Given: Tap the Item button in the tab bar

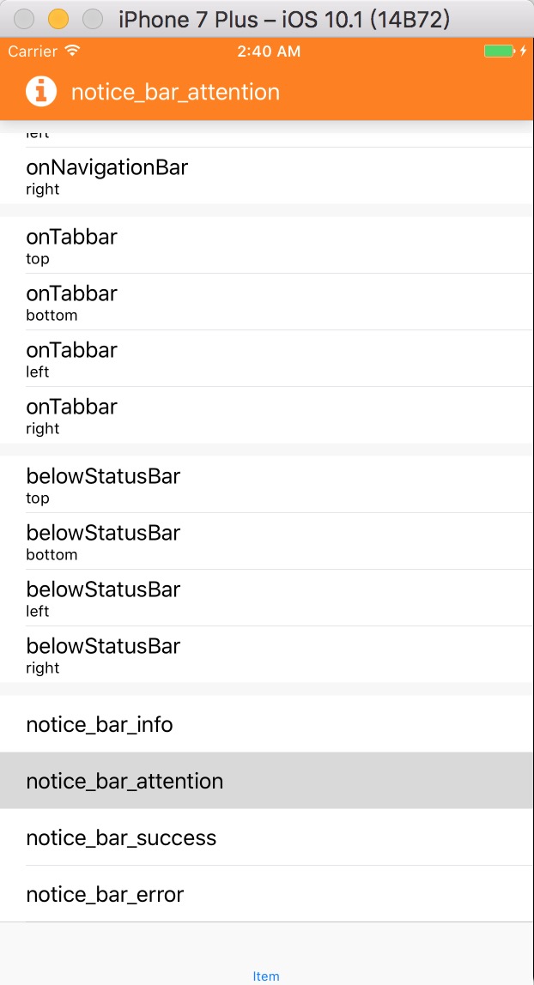Looking at the screenshot, I should click(x=266, y=975).
